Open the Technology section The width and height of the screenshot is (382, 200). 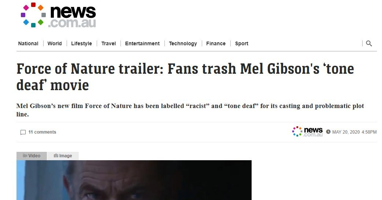(183, 43)
